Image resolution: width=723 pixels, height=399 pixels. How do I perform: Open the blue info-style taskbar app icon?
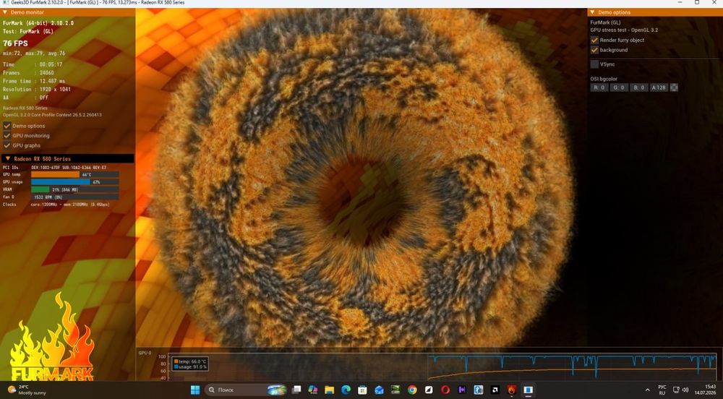click(479, 390)
